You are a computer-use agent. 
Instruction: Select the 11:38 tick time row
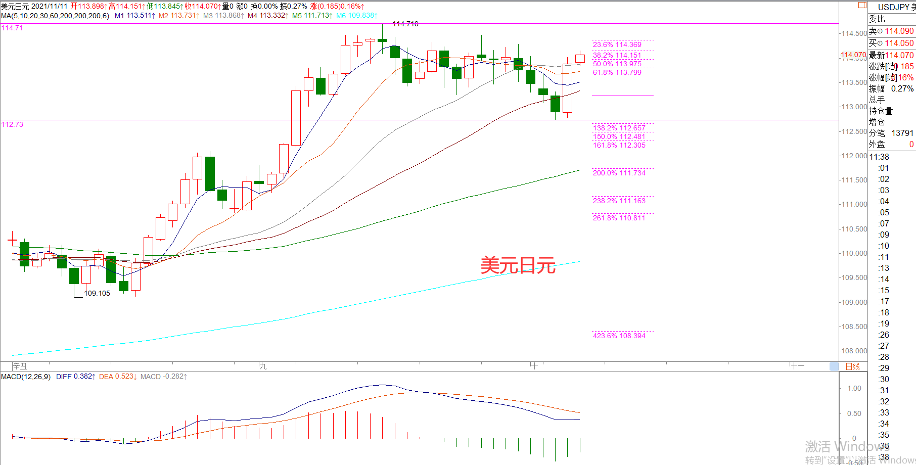coord(879,157)
